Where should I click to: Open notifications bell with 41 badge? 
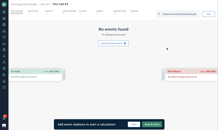4,118
